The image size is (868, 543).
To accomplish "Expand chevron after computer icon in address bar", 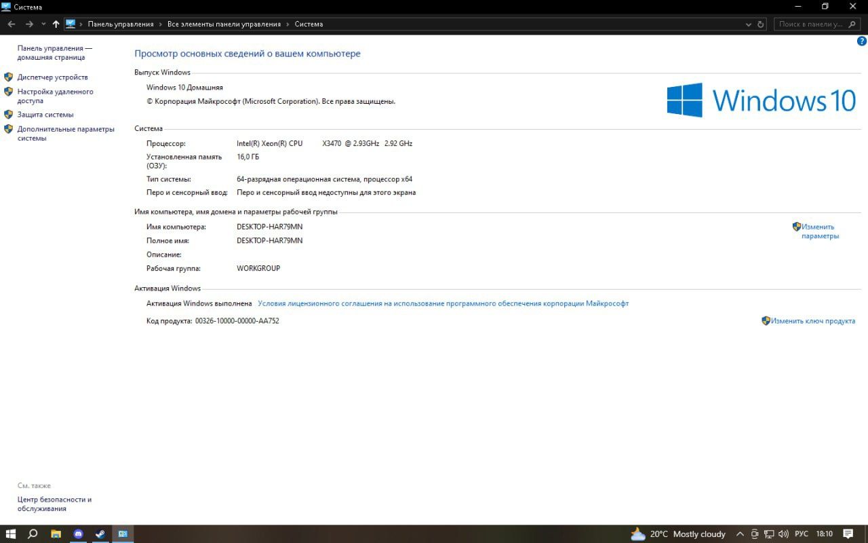I will pyautogui.click(x=81, y=24).
